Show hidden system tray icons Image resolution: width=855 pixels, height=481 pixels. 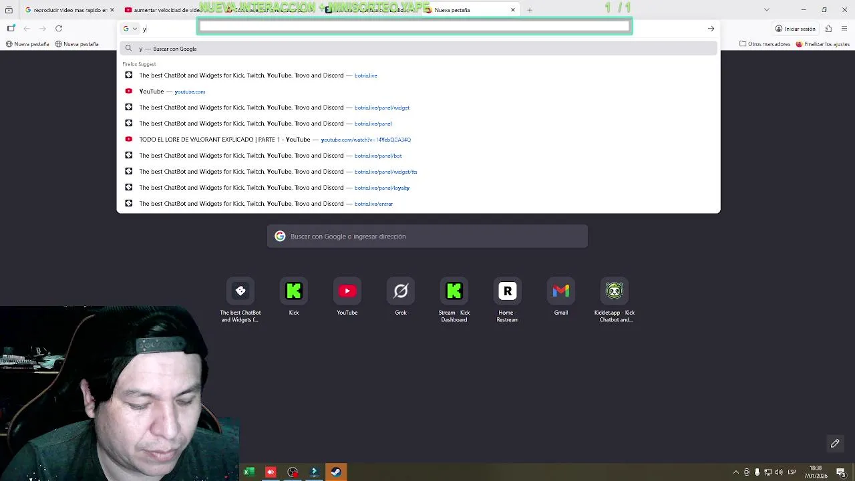736,472
